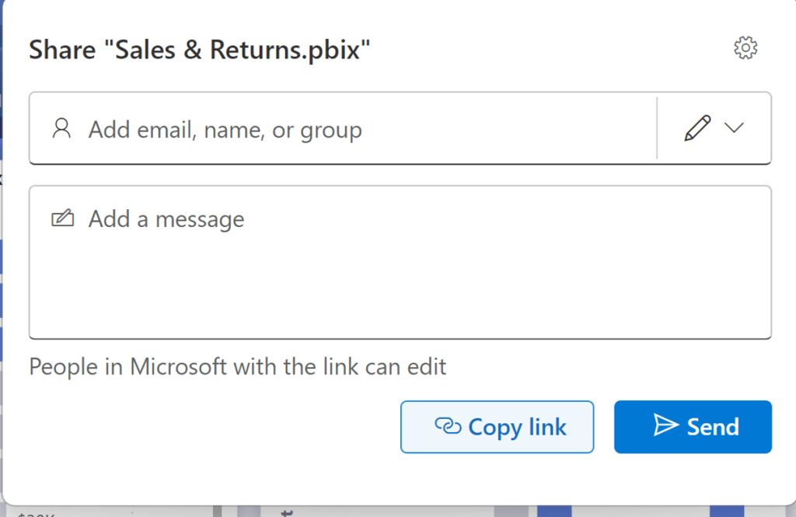Open "People in Microsoft with the link can edit"

click(238, 366)
